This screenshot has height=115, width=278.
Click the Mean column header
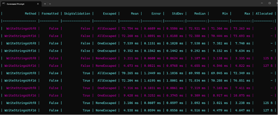pos(135,14)
